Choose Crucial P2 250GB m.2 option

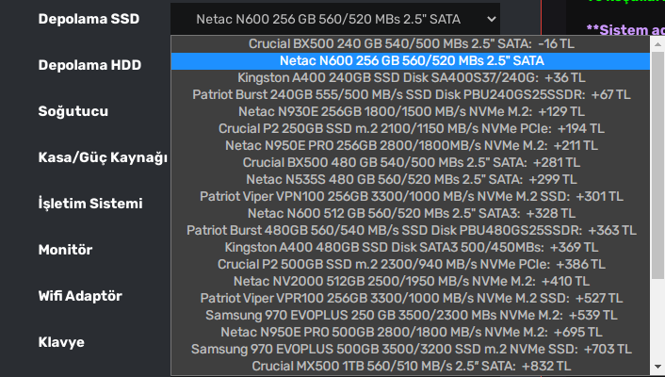[412, 128]
